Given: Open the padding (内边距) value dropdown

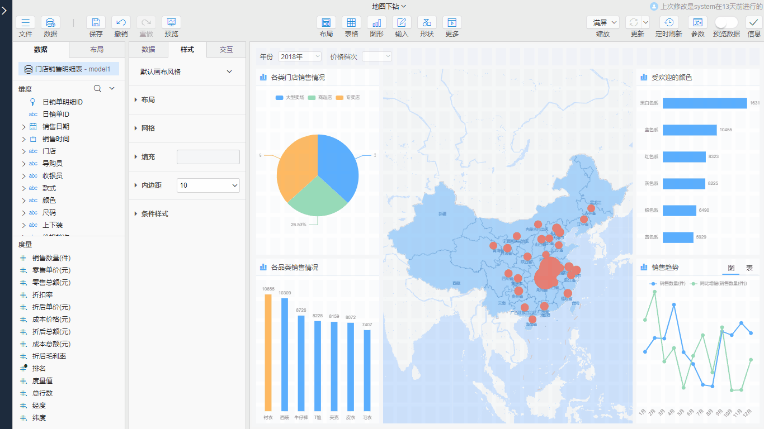Looking at the screenshot, I should pos(208,185).
